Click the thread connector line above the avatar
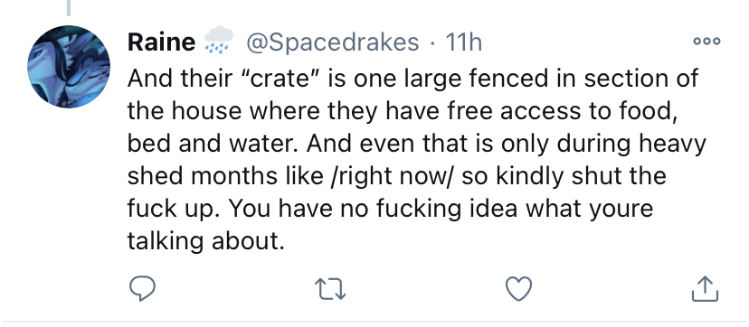This screenshot has height=327, width=749. point(69,7)
